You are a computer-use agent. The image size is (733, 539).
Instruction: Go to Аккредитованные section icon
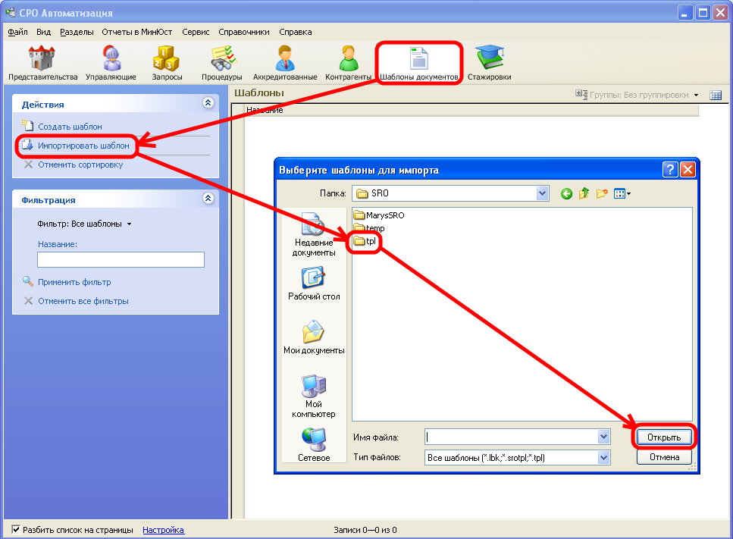coord(285,59)
